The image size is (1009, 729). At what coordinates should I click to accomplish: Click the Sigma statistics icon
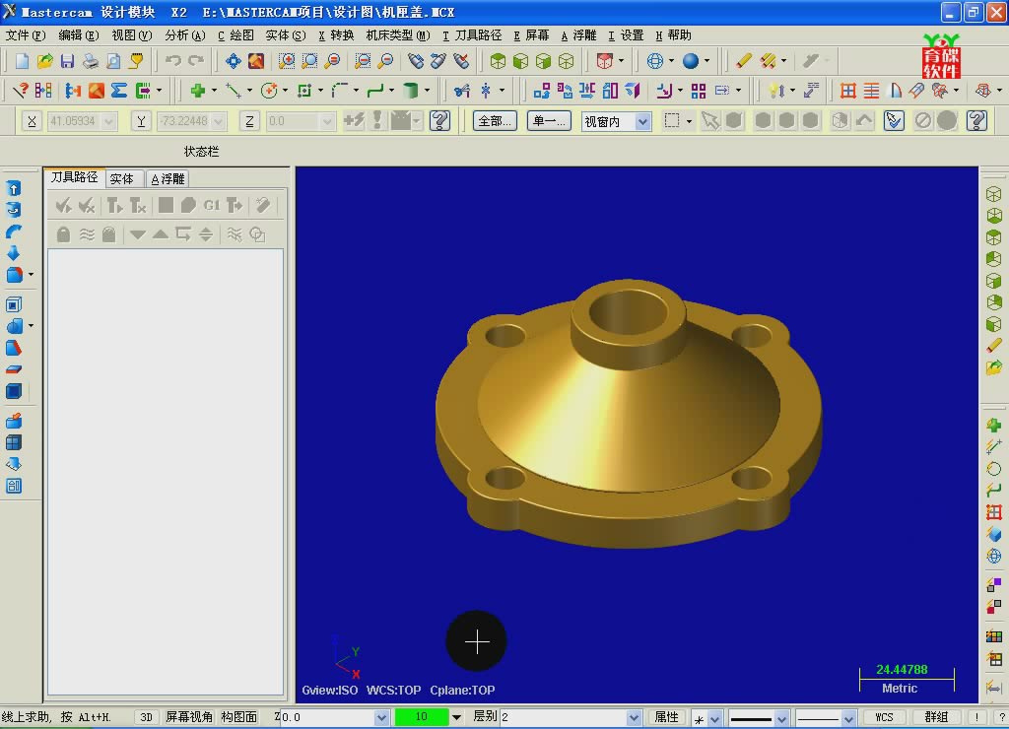[119, 91]
